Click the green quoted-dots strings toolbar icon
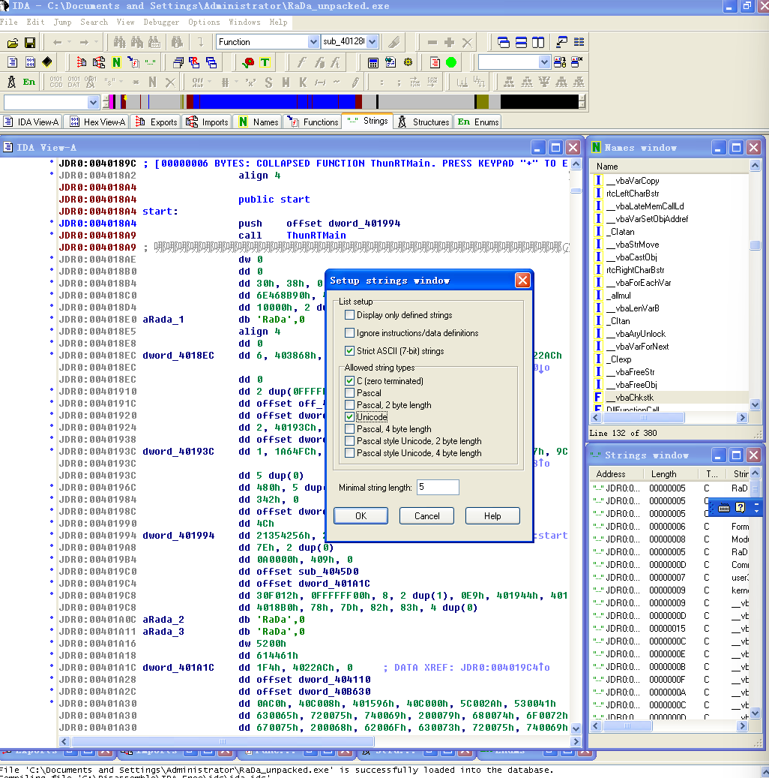 point(150,62)
